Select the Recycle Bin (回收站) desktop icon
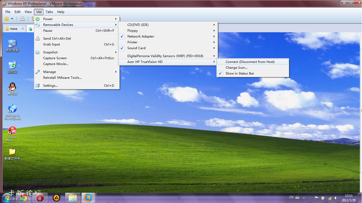The width and height of the screenshot is (362, 203). click(x=12, y=67)
